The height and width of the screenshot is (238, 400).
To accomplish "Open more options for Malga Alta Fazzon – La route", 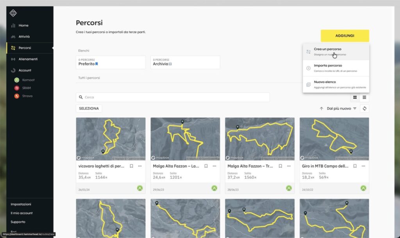I will tap(214, 166).
